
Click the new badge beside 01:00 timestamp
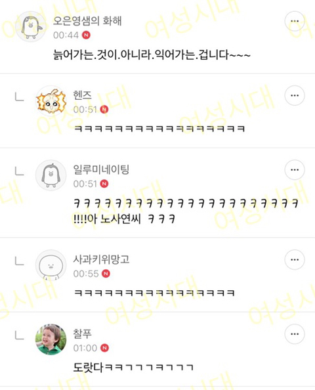[104, 348]
